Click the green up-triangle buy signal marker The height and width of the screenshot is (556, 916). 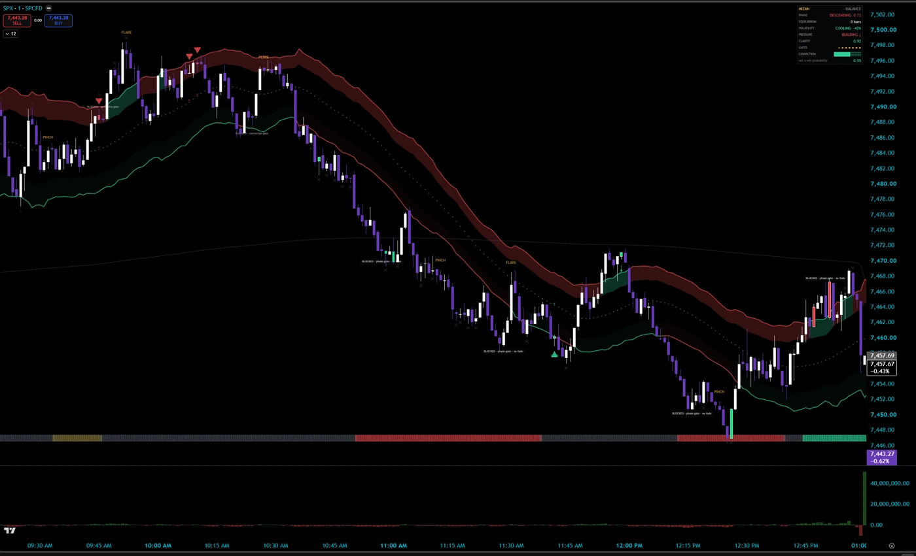[x=554, y=354]
